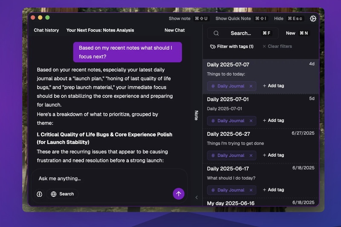Toggle web Search in the chat input
The image size is (341, 227).
pyautogui.click(x=62, y=194)
